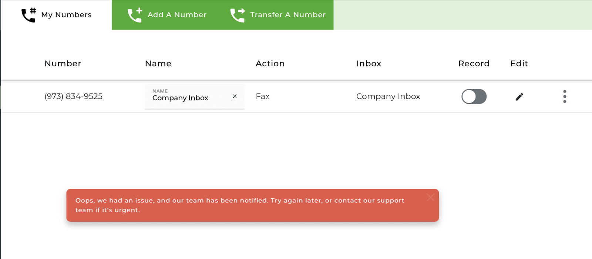Click the Number column header
The width and height of the screenshot is (592, 259).
point(63,63)
